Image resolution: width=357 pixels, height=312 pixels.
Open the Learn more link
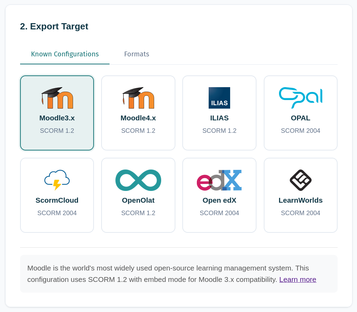point(297,279)
